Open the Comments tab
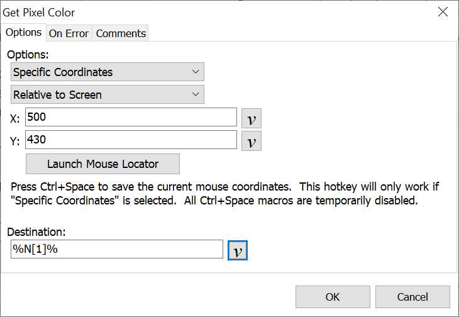 click(x=121, y=33)
